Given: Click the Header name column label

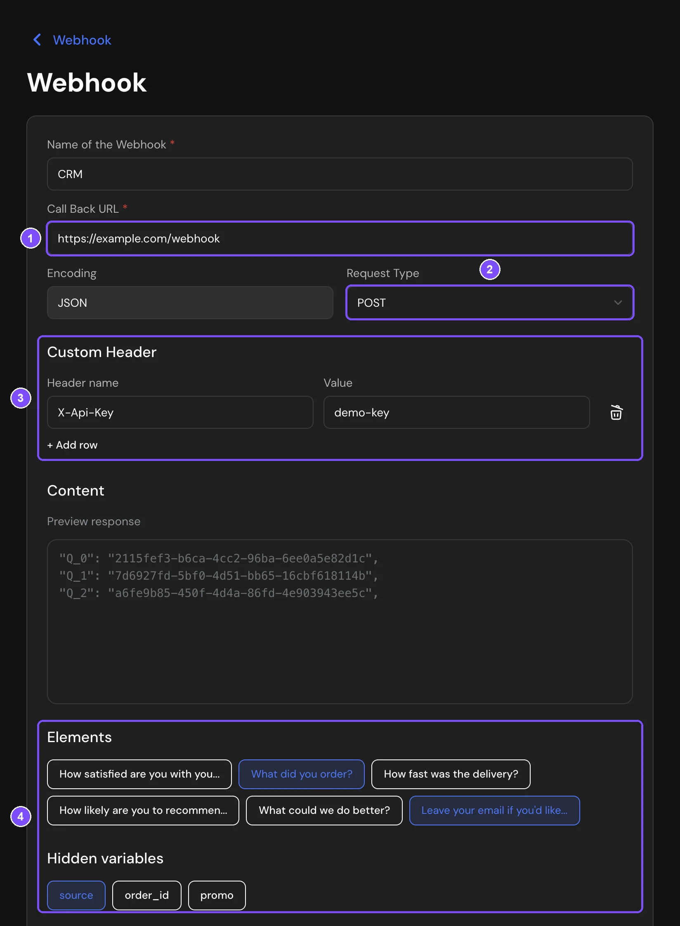Looking at the screenshot, I should tap(83, 383).
